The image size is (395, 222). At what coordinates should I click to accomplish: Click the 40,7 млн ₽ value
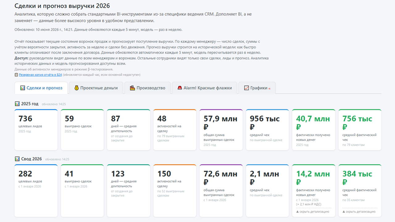pyautogui.click(x=313, y=122)
